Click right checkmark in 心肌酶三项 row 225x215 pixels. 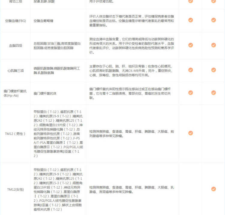pyautogui.click(x=214, y=70)
